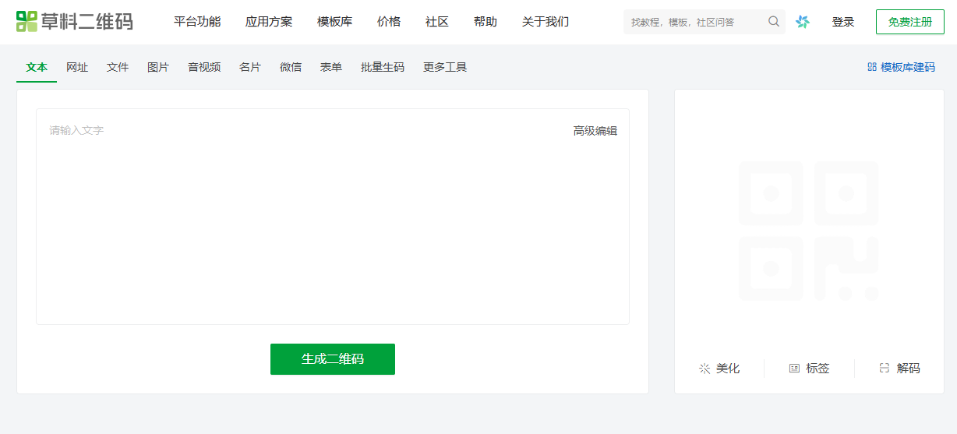Open the 更多工具 tab dropdown
957x434 pixels.
point(445,67)
